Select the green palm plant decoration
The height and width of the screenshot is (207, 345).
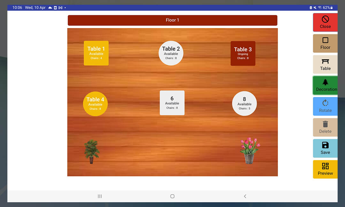pyautogui.click(x=92, y=152)
